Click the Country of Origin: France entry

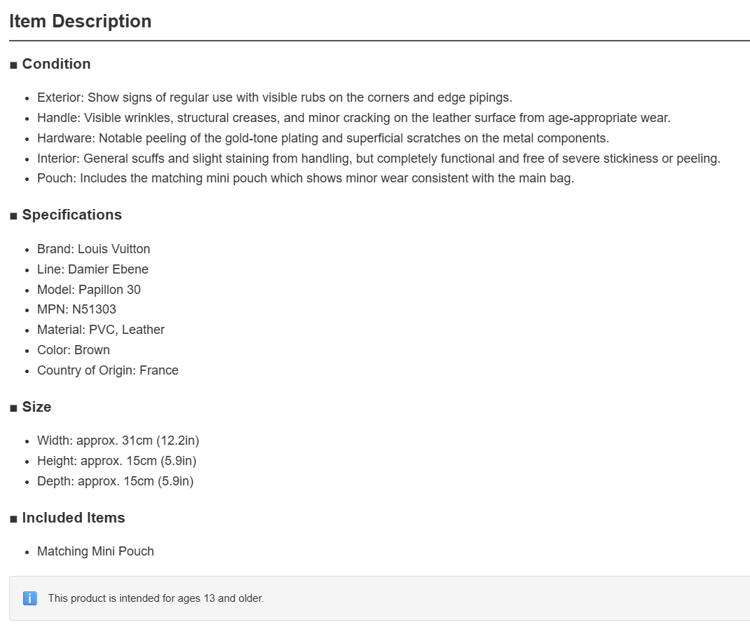pos(108,370)
